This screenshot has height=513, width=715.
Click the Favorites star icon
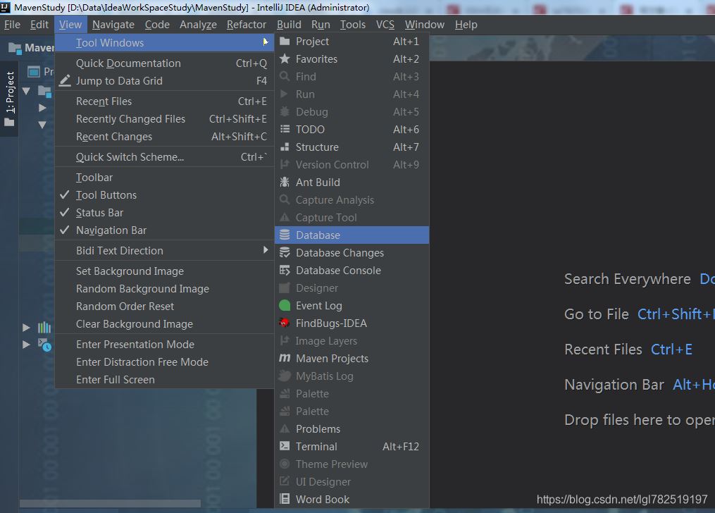(x=285, y=59)
